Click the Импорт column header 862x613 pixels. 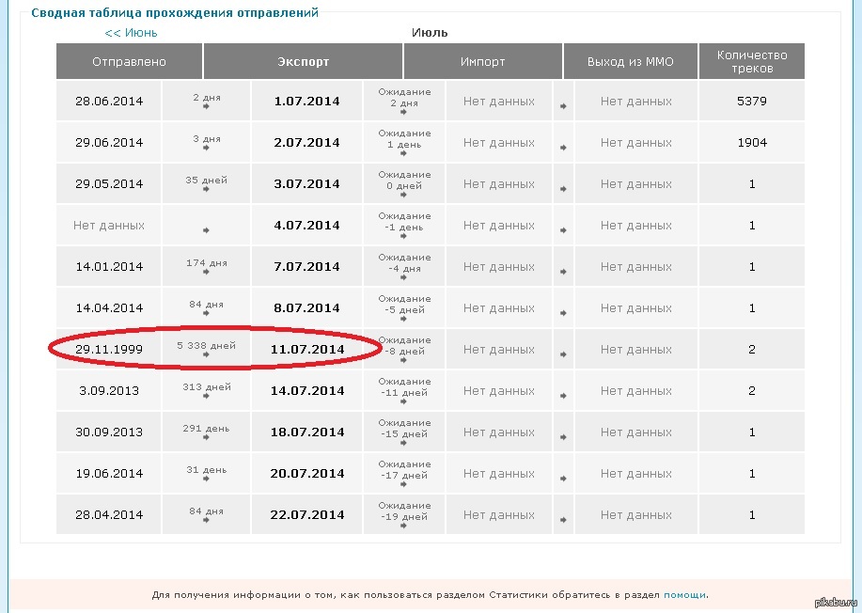coord(482,61)
